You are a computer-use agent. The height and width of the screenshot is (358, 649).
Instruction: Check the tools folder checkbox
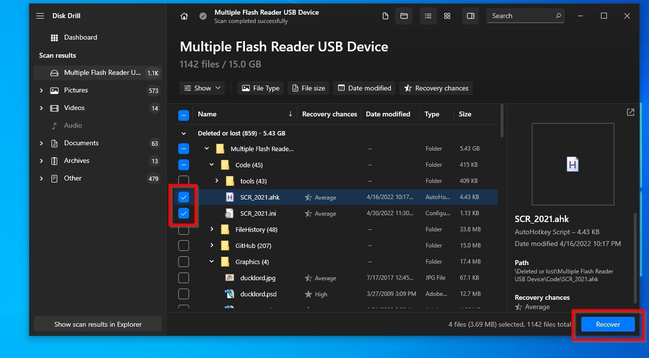pyautogui.click(x=183, y=181)
